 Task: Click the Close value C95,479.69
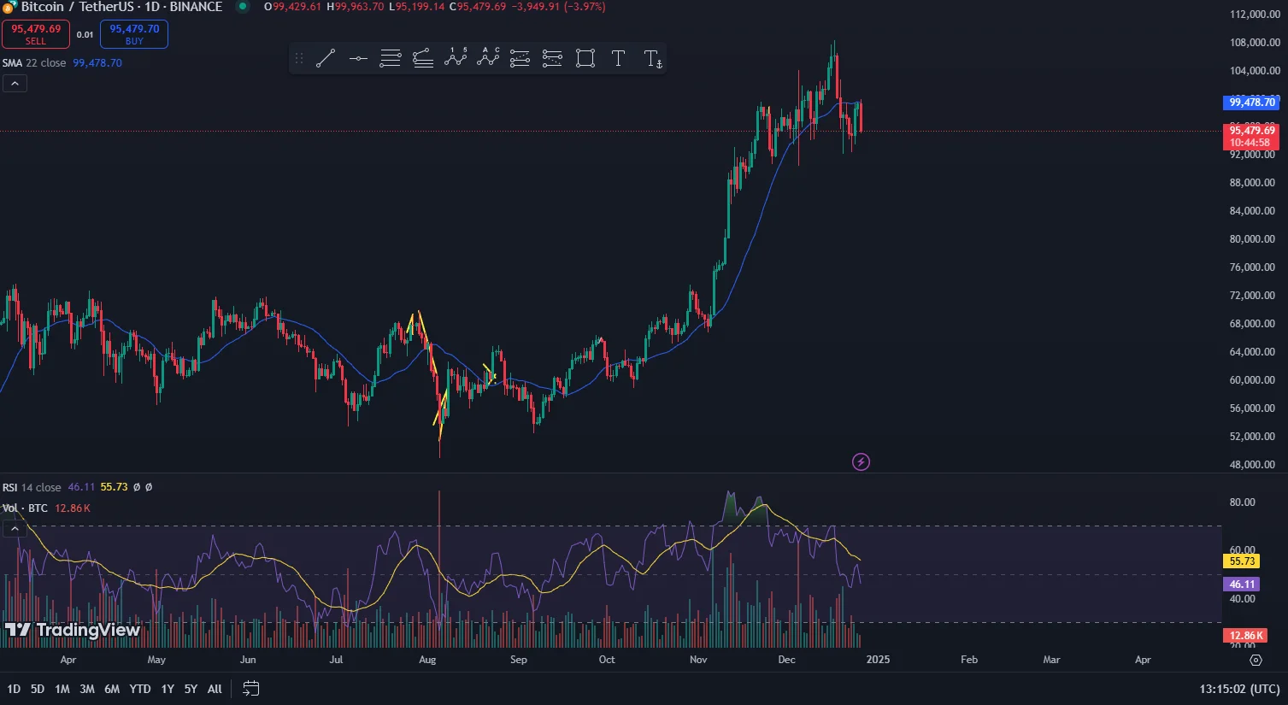(x=478, y=7)
